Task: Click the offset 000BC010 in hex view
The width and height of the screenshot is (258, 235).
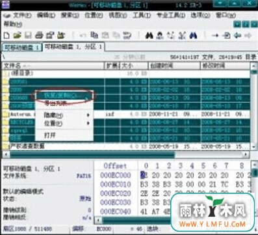Action: [116, 184]
